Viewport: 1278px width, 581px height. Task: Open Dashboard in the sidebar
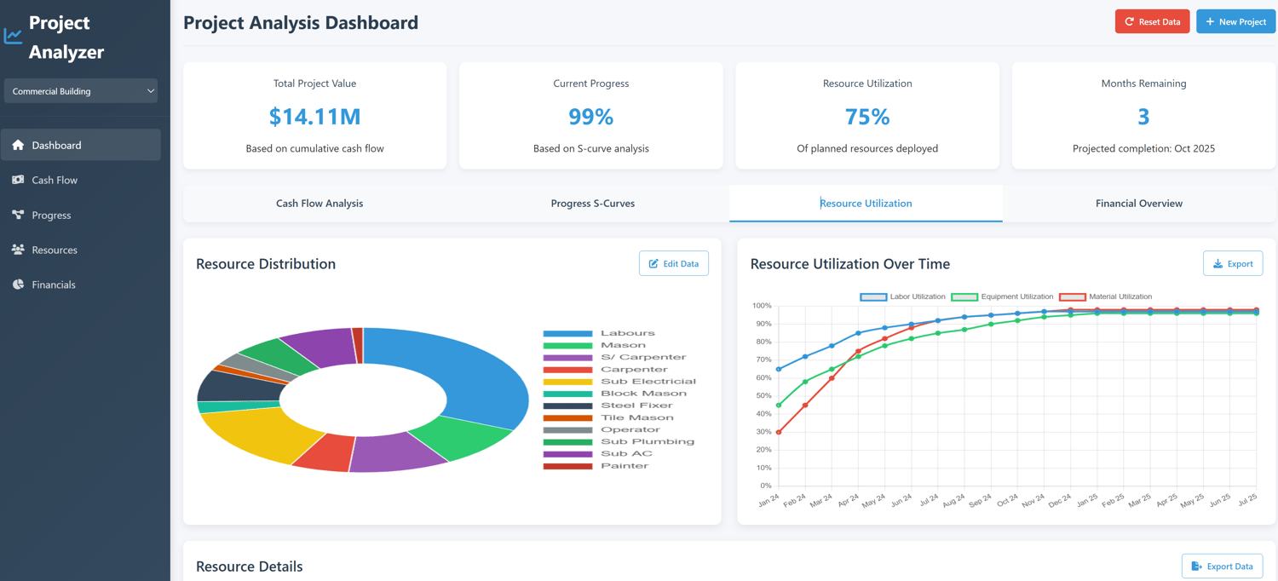click(81, 145)
